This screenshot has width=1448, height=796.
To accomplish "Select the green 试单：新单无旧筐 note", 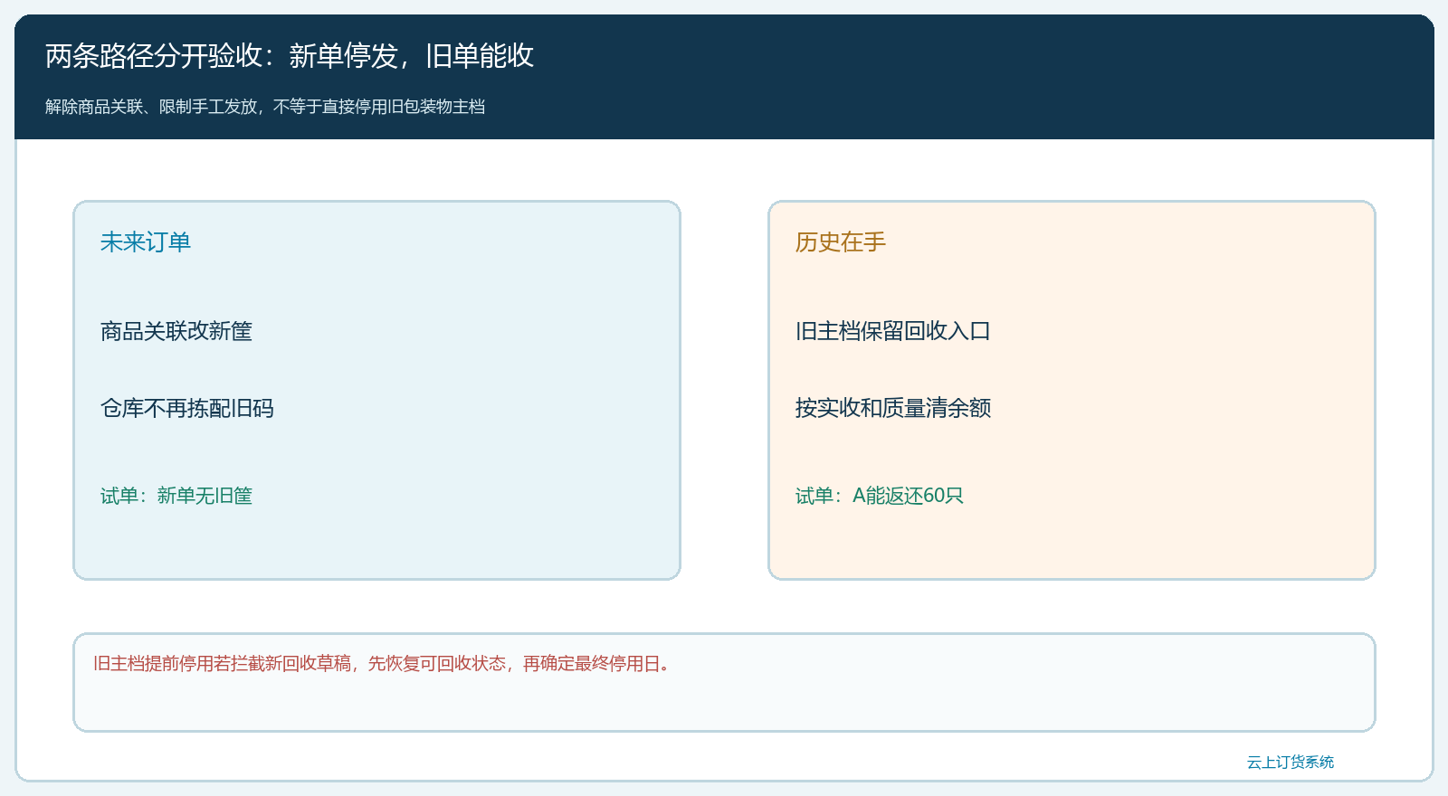I will [x=176, y=496].
